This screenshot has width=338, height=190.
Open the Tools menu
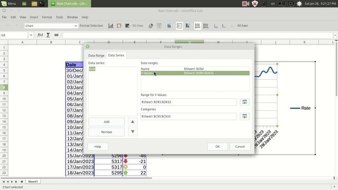click(x=59, y=17)
